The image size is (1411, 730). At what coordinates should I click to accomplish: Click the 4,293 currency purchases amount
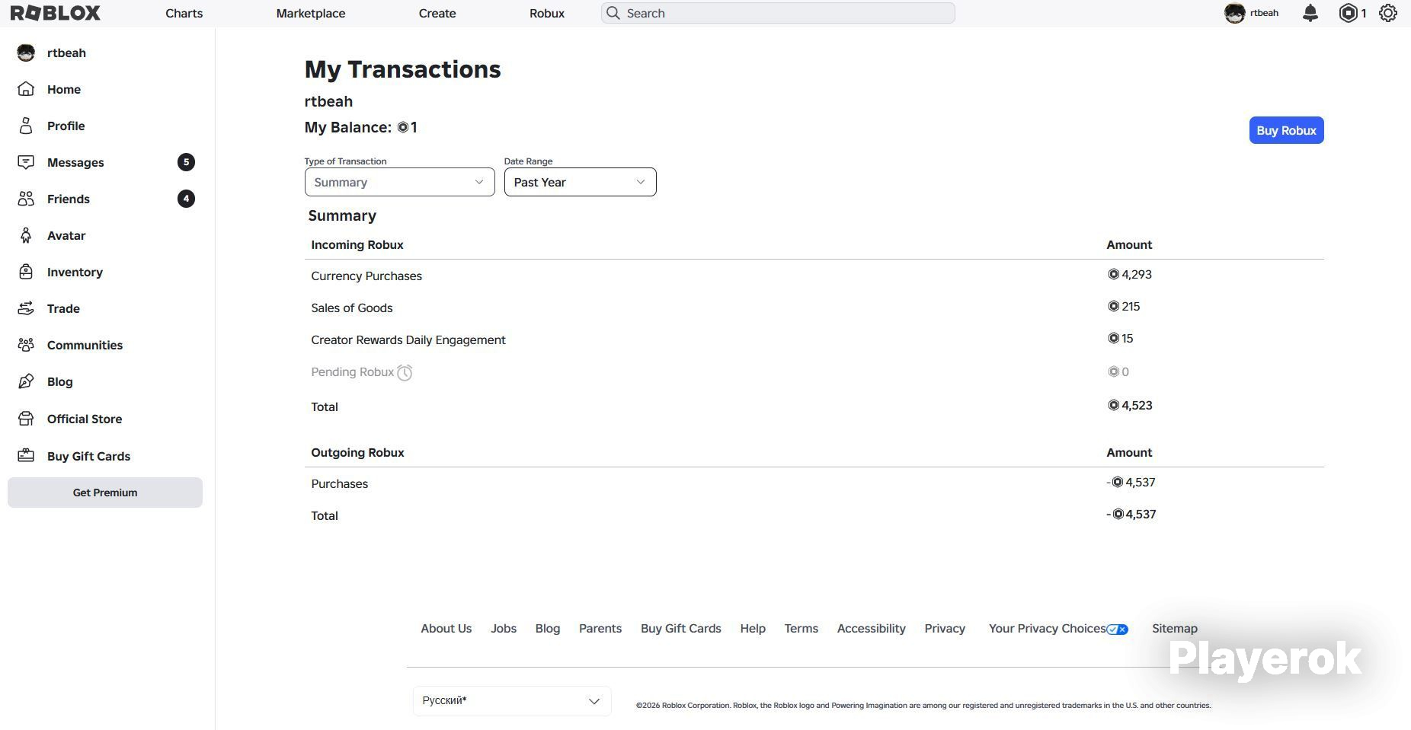click(x=1130, y=275)
